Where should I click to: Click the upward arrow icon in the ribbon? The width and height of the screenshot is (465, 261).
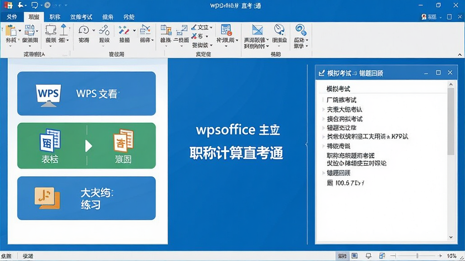[x=64, y=30]
